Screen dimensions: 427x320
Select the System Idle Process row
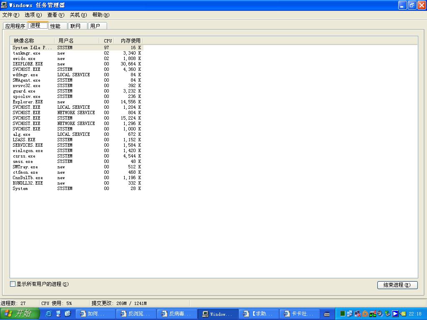point(77,47)
